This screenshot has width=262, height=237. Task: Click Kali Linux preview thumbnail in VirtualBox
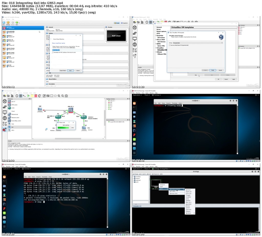click(116, 36)
